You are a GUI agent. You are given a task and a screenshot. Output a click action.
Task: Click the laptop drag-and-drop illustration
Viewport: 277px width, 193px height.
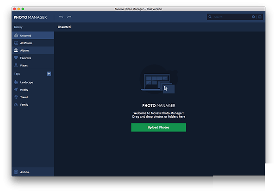click(x=158, y=79)
